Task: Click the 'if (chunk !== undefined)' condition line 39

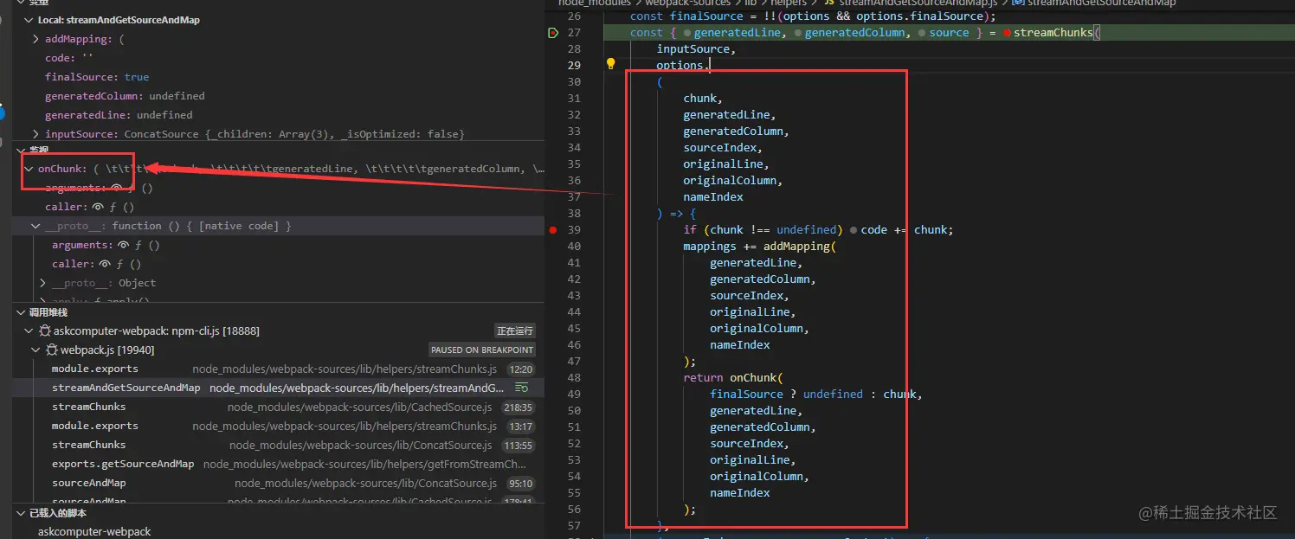Action: click(x=763, y=230)
